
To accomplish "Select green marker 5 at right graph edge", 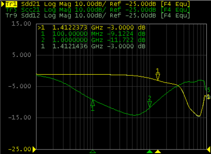I will pos(208,90).
